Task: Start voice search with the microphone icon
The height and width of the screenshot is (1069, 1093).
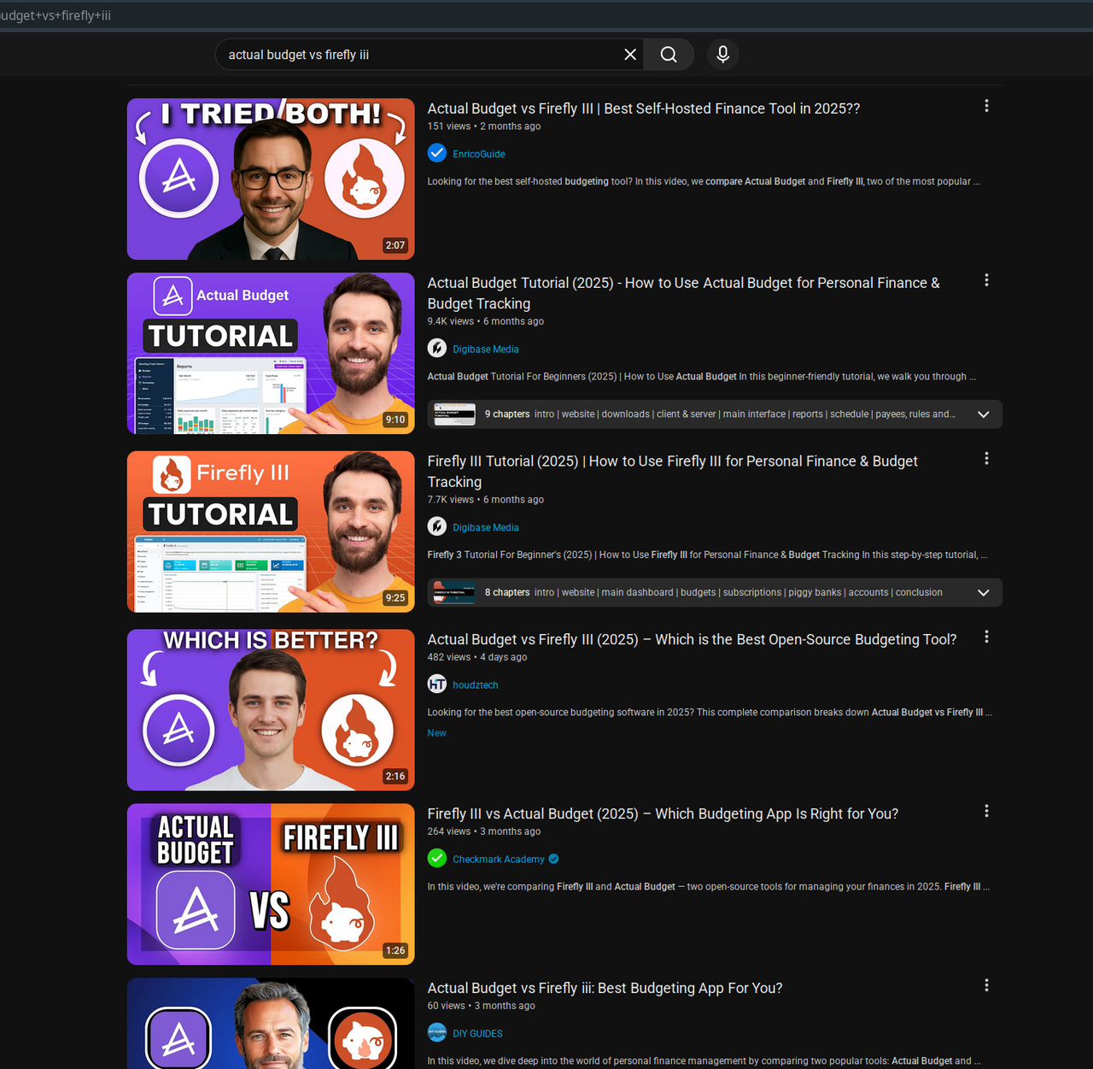Action: click(722, 55)
